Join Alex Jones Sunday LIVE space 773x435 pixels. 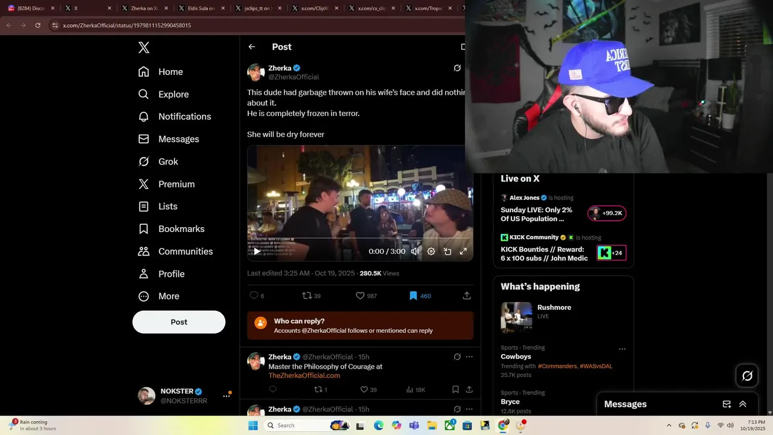tap(536, 214)
